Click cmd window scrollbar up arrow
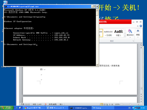The height and width of the screenshot is (110, 147). coord(97,10)
